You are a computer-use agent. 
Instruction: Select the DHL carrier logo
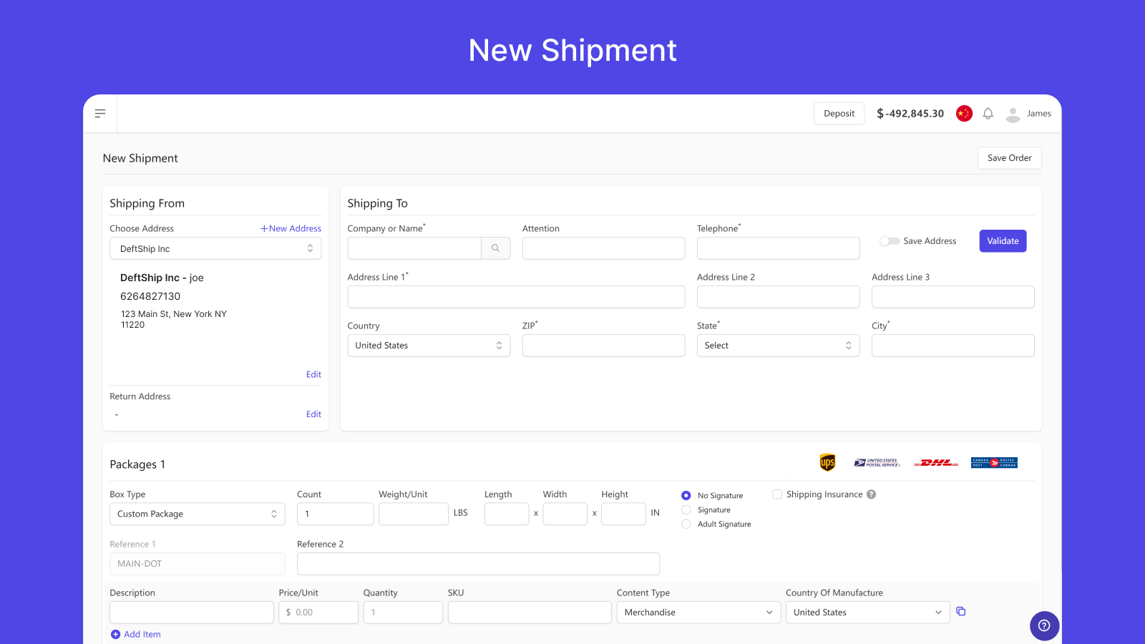click(x=936, y=463)
